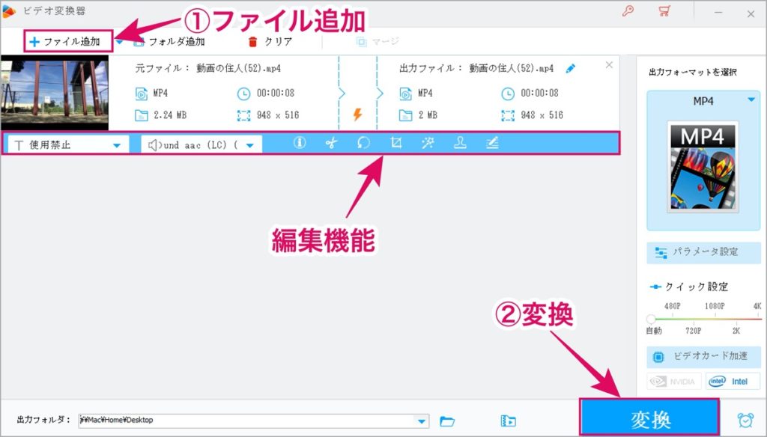Viewport: 767px width, 437px height.
Task: Open the magic wand effects tool
Action: [428, 143]
